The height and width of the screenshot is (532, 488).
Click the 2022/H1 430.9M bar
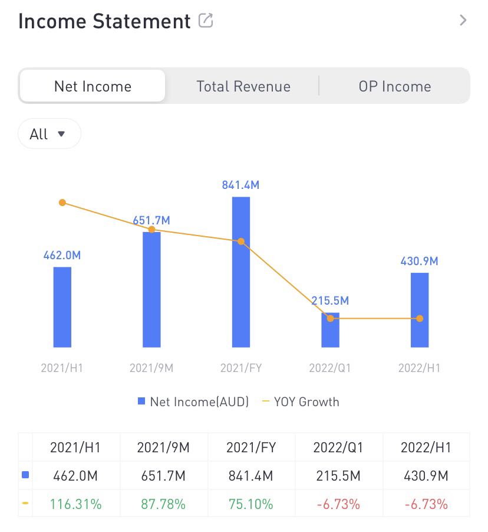click(x=420, y=310)
